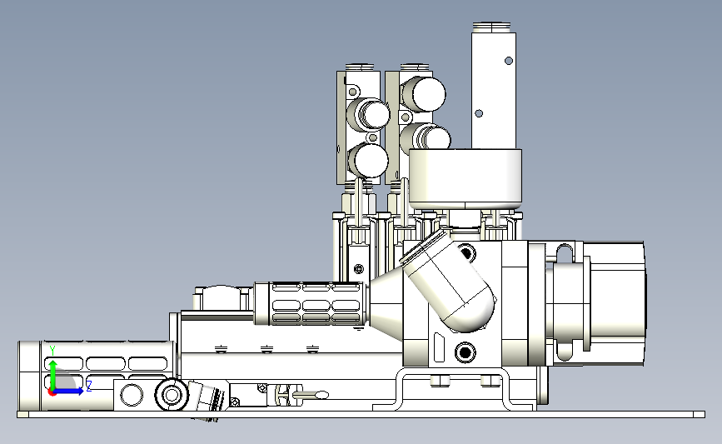Pick the dark round port on the center block bottom

click(x=465, y=353)
